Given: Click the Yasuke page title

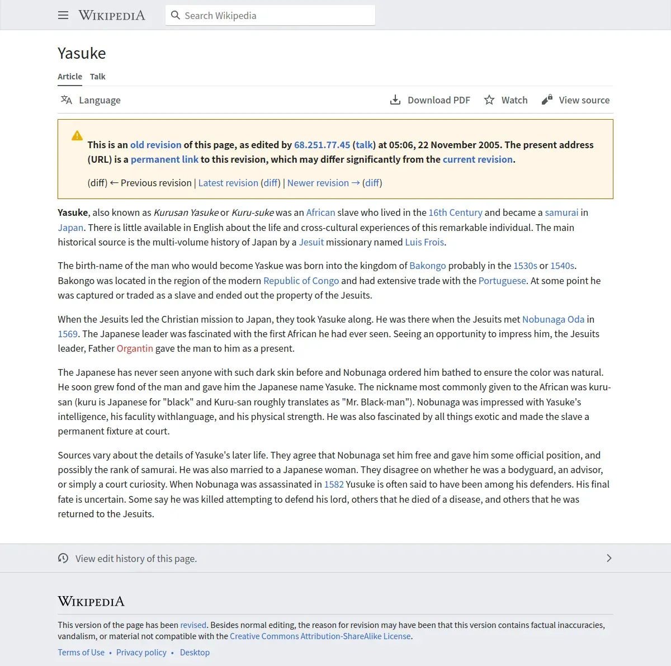Looking at the screenshot, I should tap(82, 53).
